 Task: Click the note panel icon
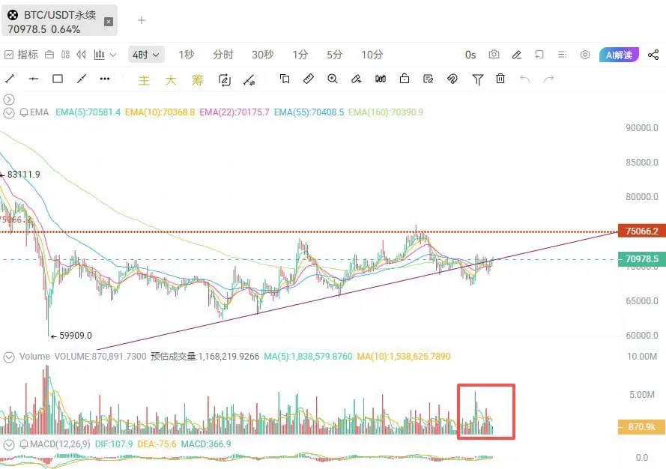[x=539, y=55]
